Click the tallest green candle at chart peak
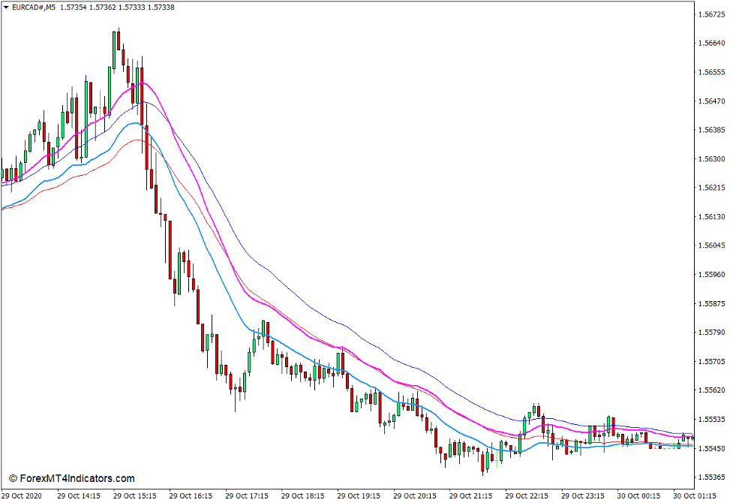733x503 pixels. [115, 50]
